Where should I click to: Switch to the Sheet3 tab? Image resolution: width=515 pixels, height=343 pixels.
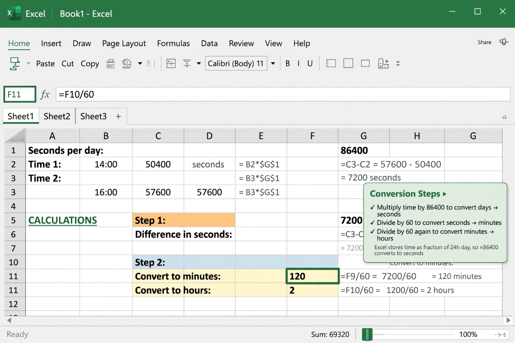pos(93,116)
